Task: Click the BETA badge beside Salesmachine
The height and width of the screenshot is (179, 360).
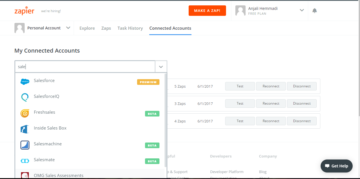Action: 152,145
